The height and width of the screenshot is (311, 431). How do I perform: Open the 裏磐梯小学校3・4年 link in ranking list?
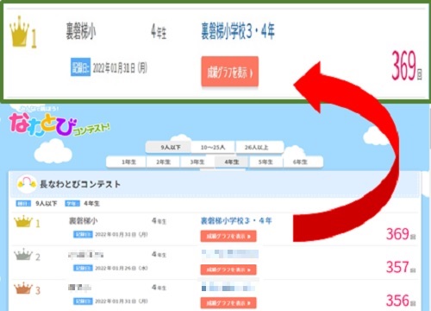click(236, 221)
